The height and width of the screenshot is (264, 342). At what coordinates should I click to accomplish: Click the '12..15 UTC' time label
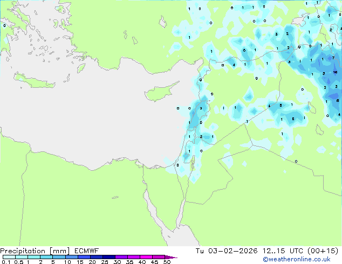click(283, 251)
